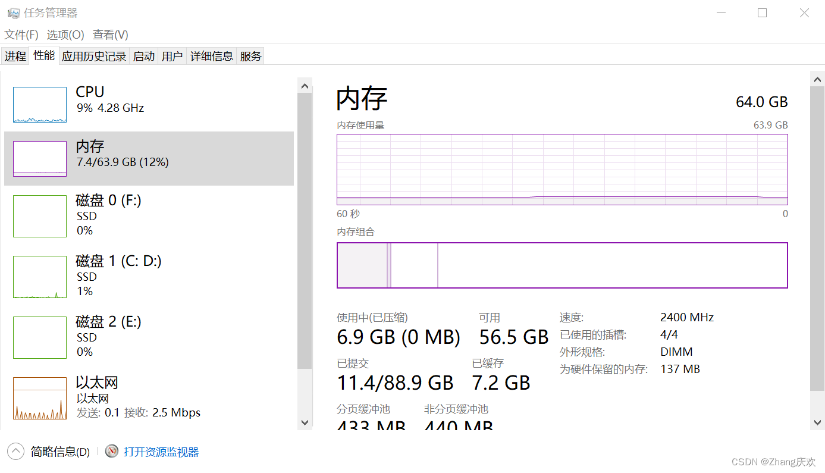The height and width of the screenshot is (473, 825).
Task: Open the 查看(V) menu
Action: point(111,35)
